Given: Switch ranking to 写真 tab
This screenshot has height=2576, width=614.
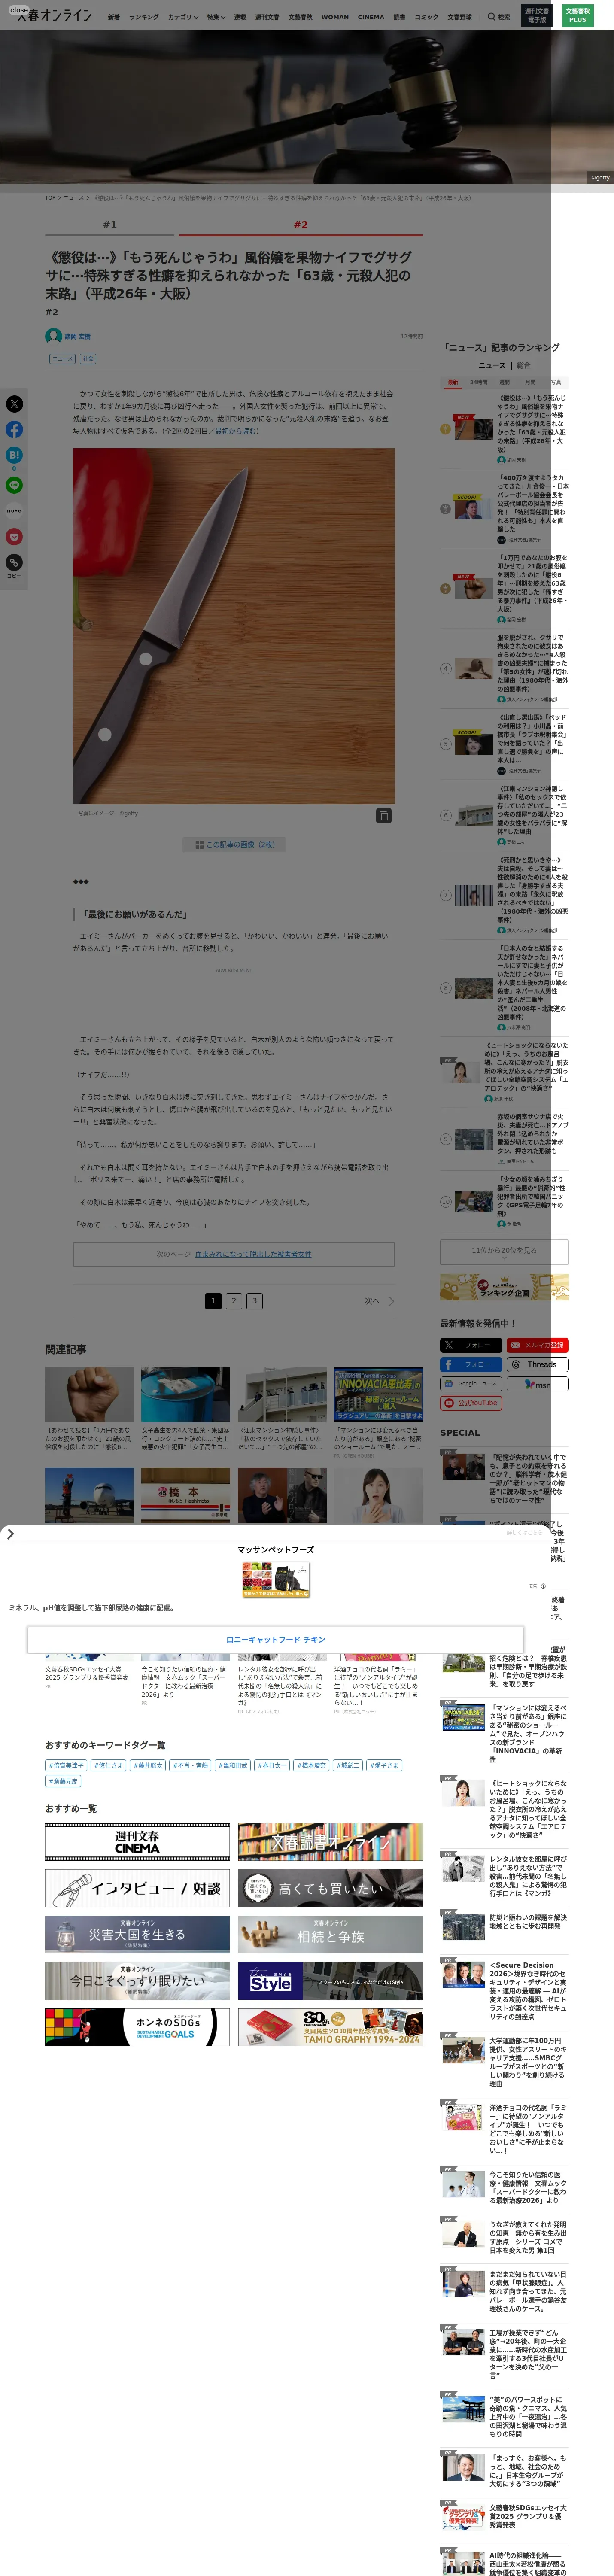Looking at the screenshot, I should click(x=556, y=382).
